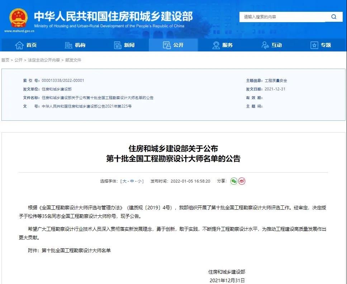Share via WeChat icon
Screen dimensions: 347x284
pos(234,181)
